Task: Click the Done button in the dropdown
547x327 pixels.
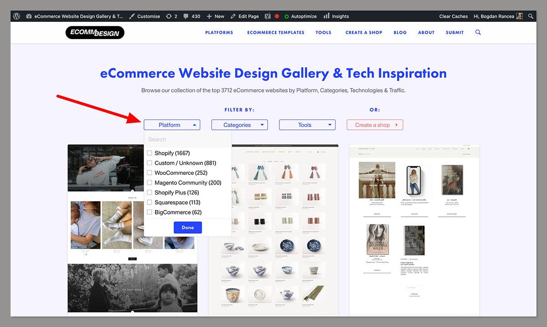Action: tap(187, 227)
